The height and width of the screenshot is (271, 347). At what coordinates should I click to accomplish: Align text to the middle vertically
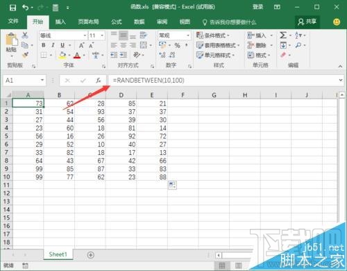pos(124,35)
